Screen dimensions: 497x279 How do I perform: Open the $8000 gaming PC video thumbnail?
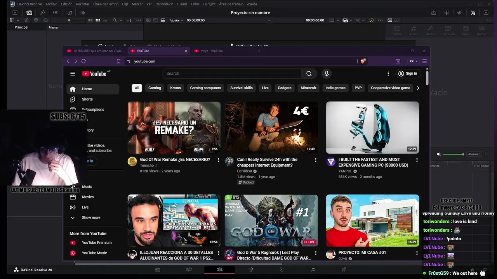(372, 127)
